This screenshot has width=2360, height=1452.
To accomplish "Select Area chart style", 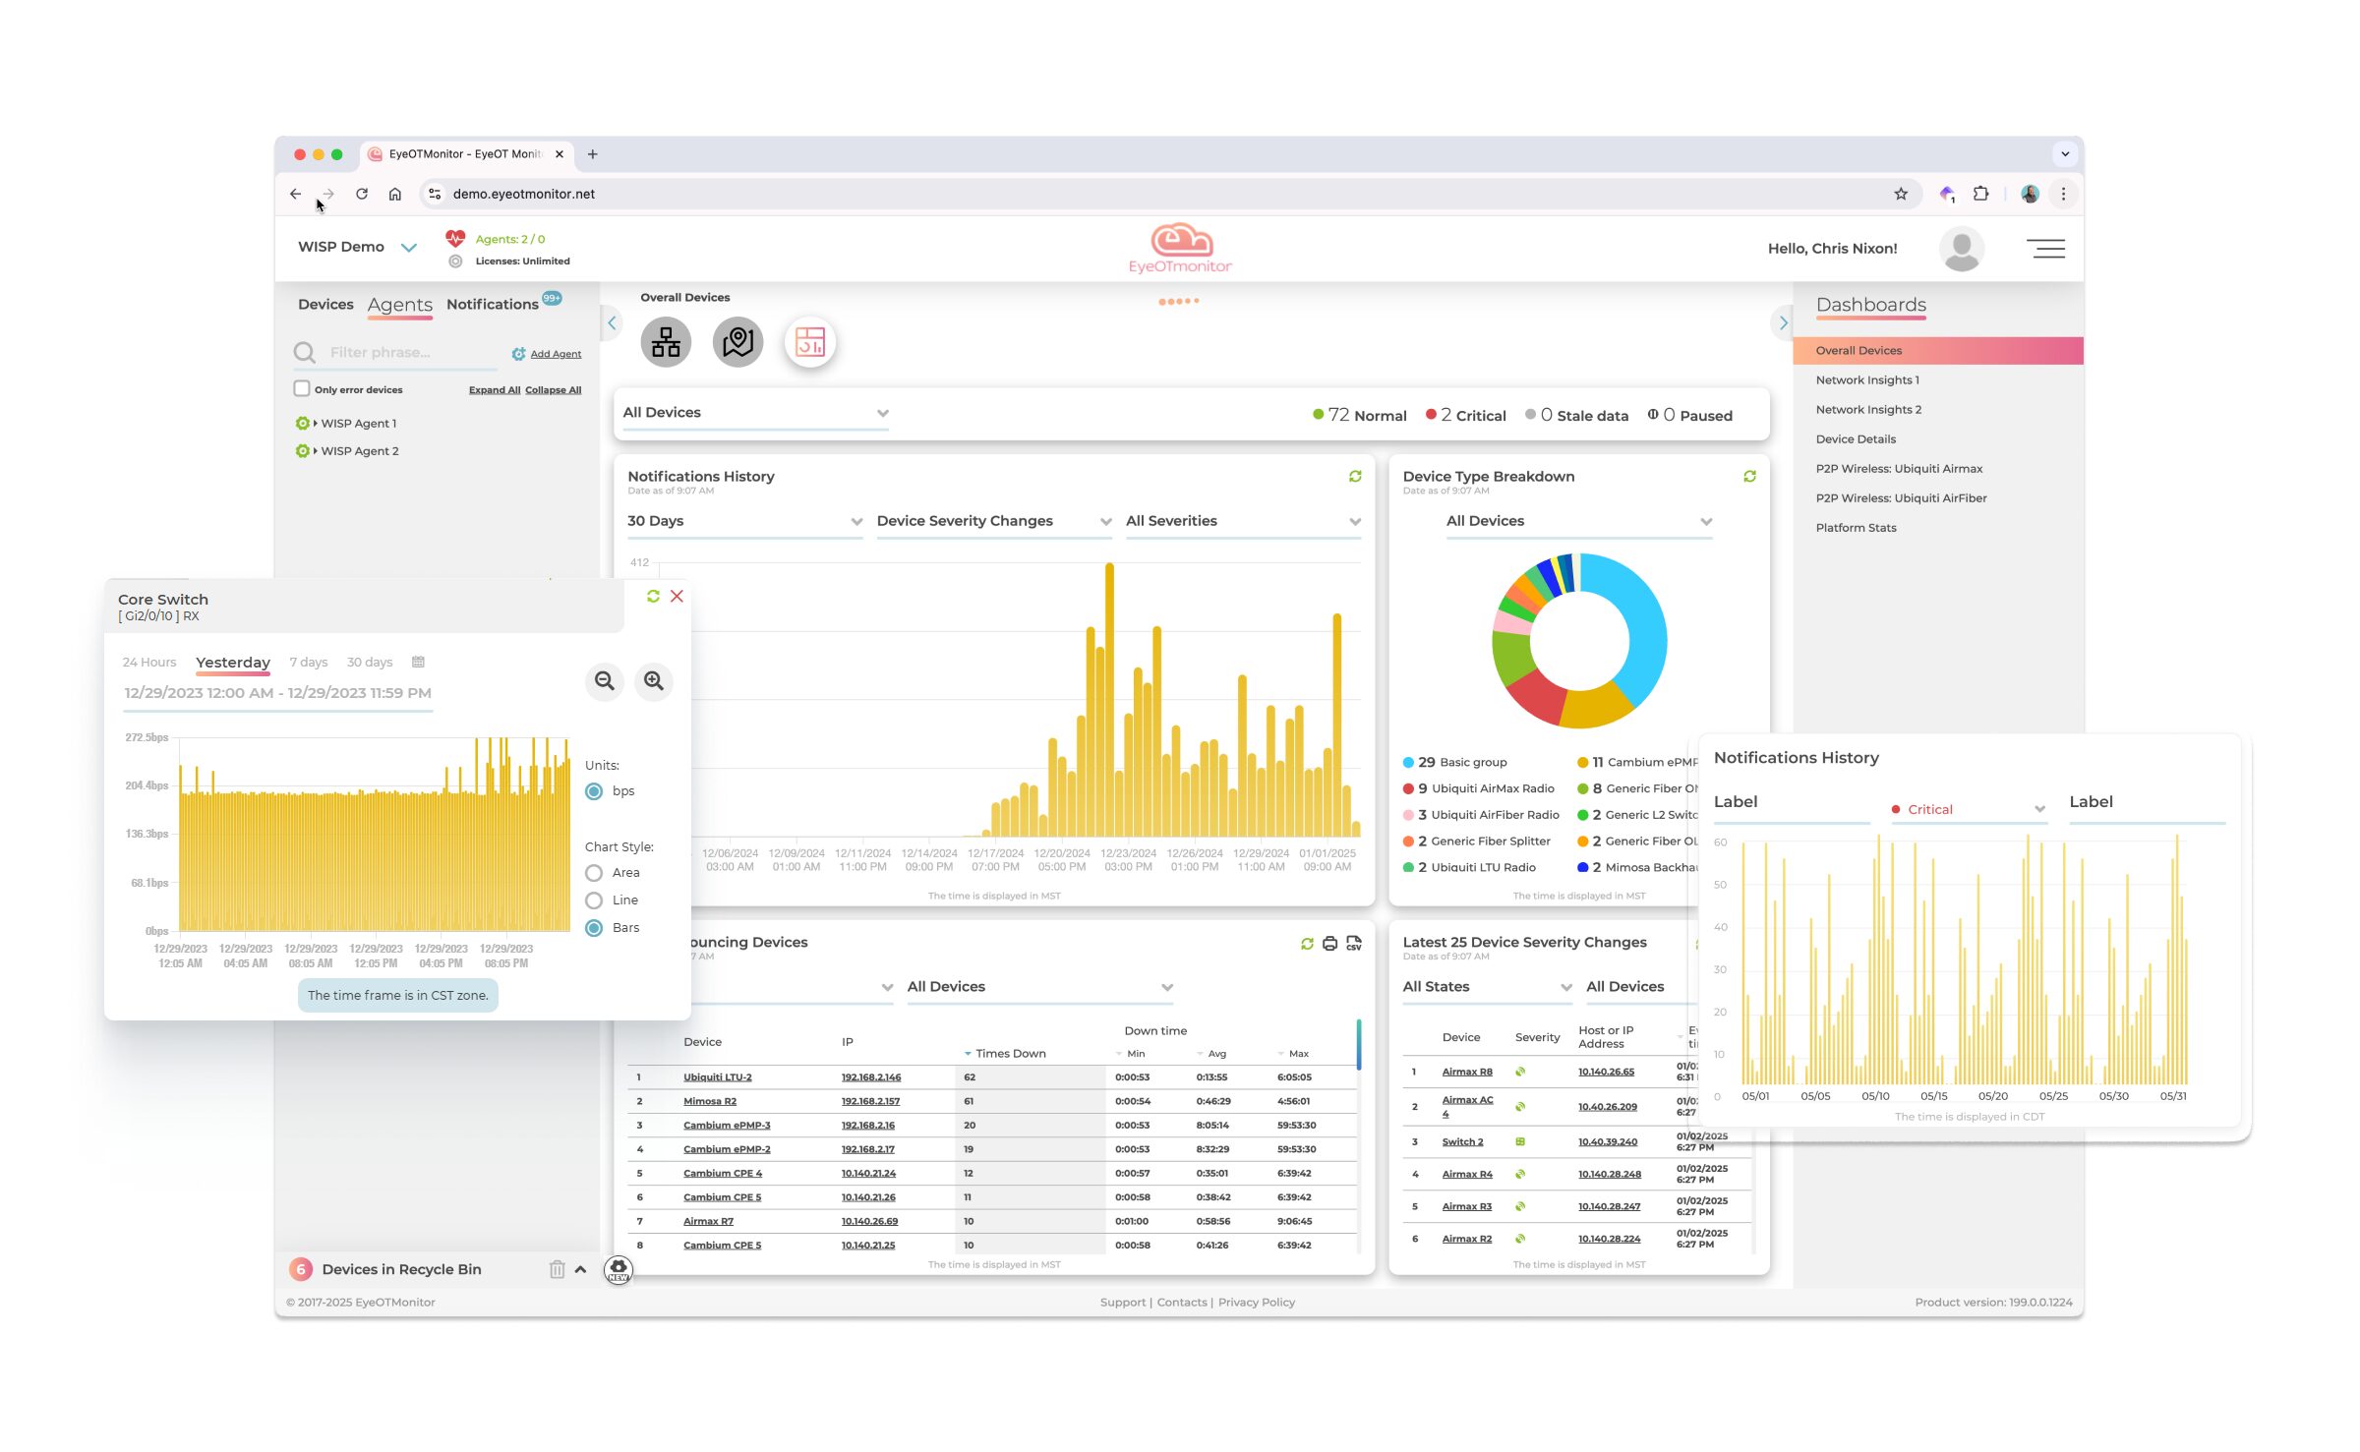I will tap(594, 873).
